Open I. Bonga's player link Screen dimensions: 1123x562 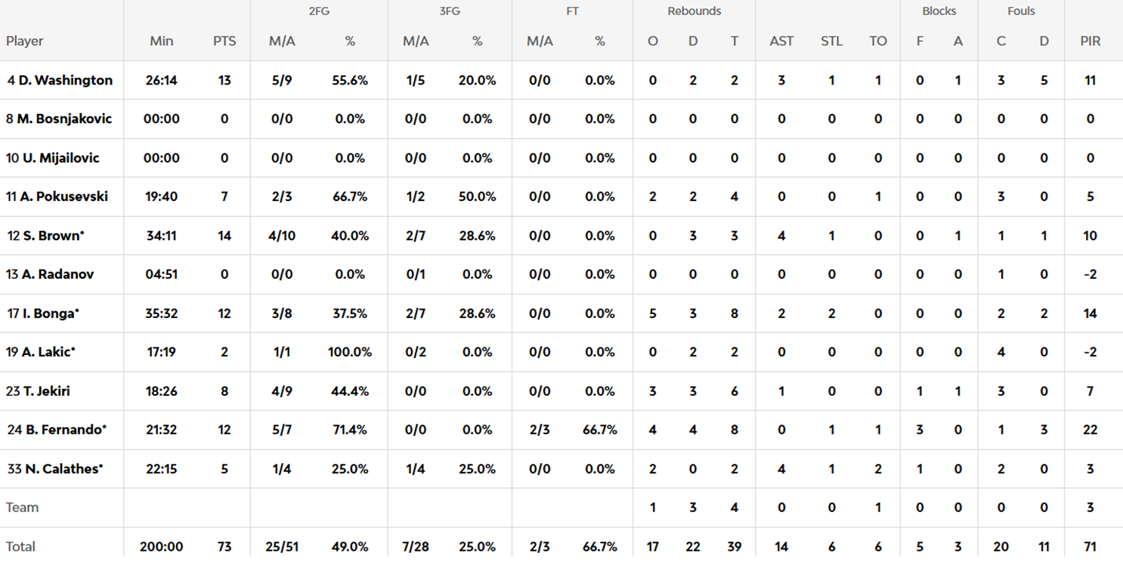click(48, 313)
